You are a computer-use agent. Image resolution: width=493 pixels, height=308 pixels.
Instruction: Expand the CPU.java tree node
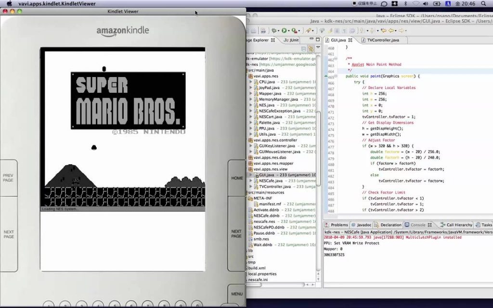click(x=250, y=82)
